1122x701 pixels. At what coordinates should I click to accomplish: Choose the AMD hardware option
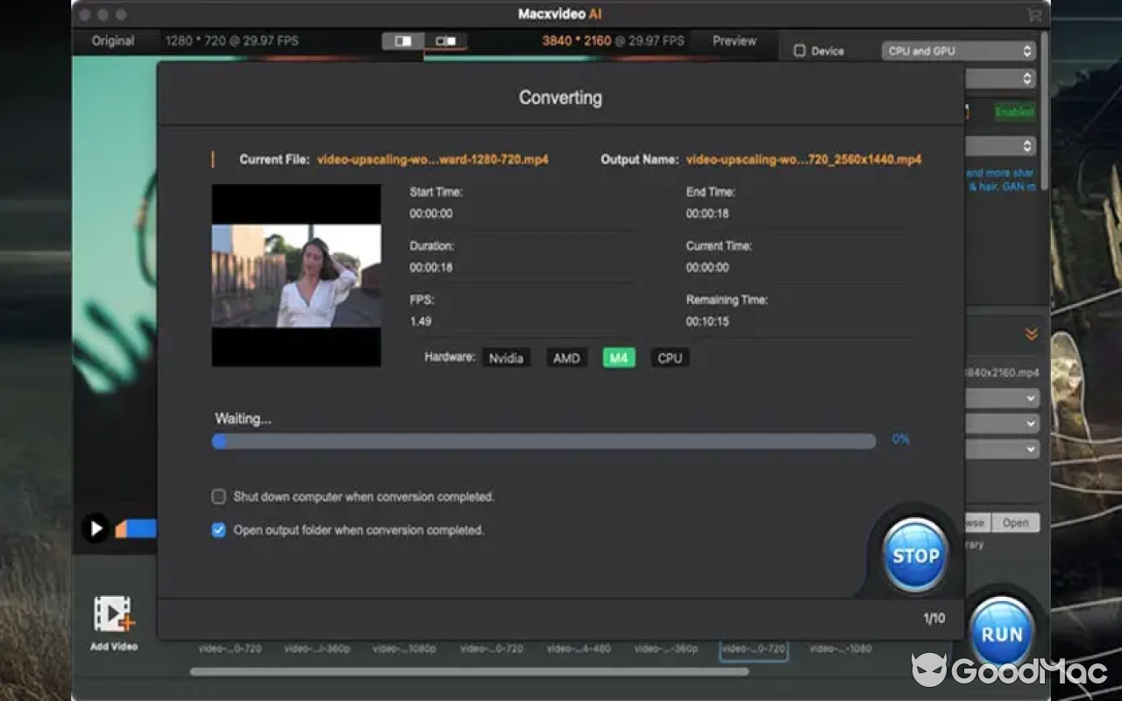pos(566,358)
